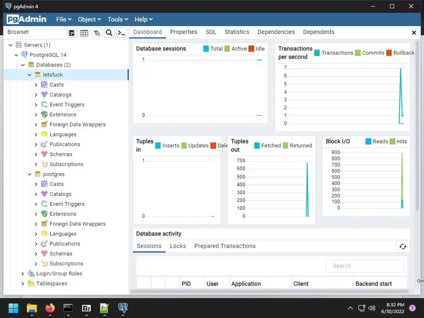Refresh the Database activity sessions list
The height and width of the screenshot is (318, 424).
tap(403, 246)
